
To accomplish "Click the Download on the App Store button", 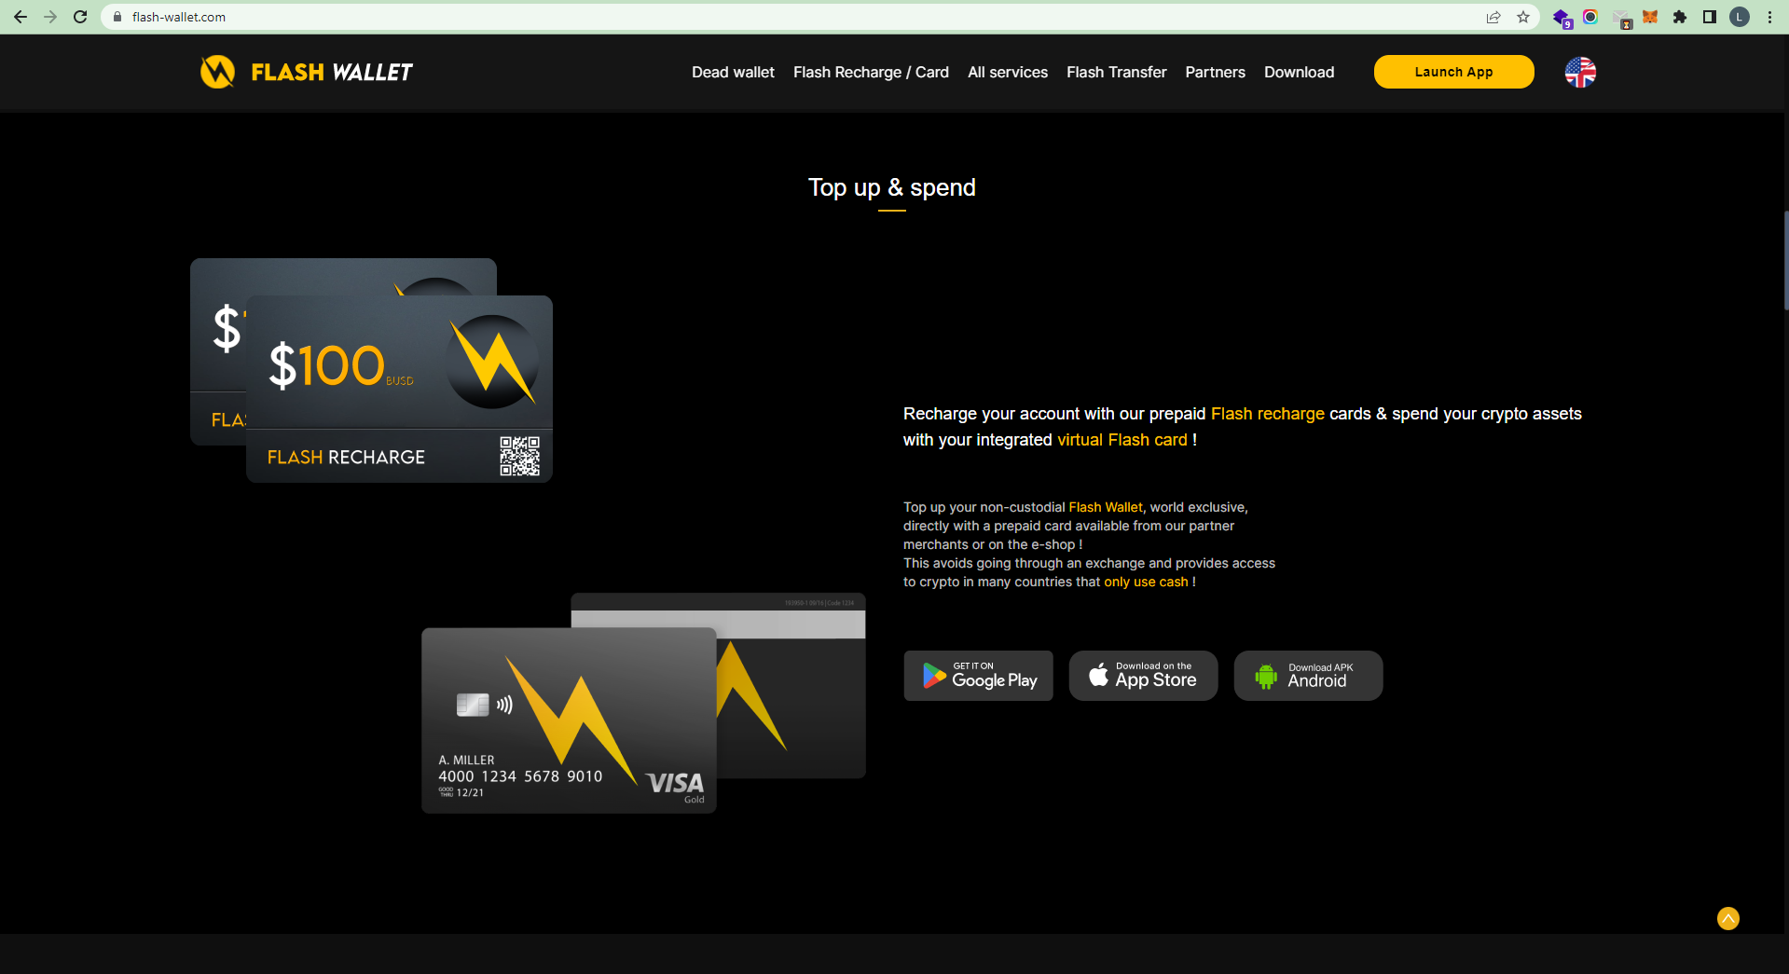I will [1143, 676].
